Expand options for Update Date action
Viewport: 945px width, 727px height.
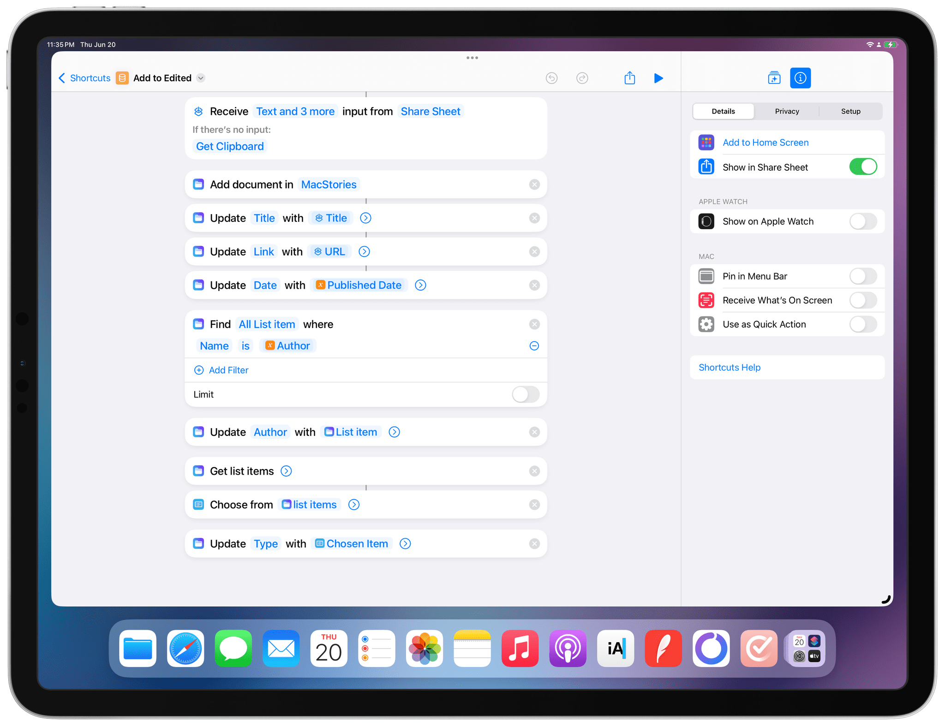(x=420, y=285)
